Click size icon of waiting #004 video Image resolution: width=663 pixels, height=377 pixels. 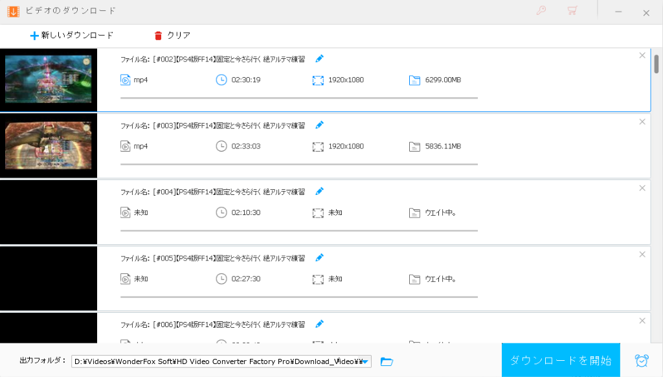[x=414, y=213]
